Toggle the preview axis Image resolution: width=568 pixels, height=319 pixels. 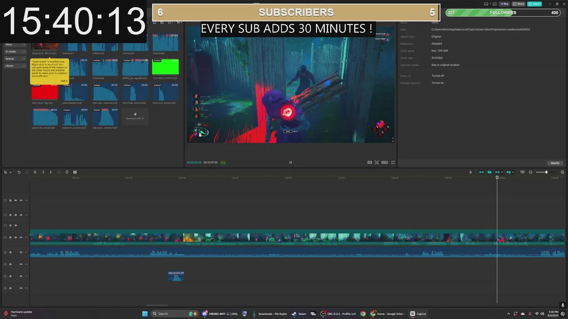pyautogui.click(x=509, y=172)
